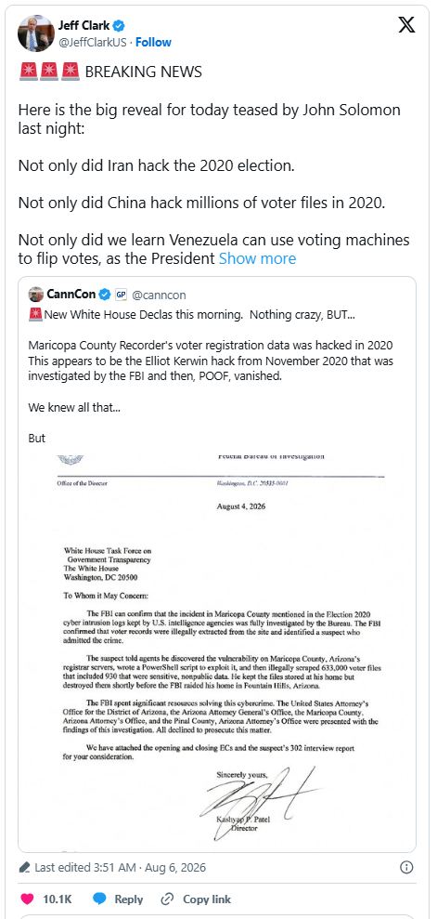The width and height of the screenshot is (437, 919).
Task: Open the tweet info circle icon
Action: (x=406, y=867)
